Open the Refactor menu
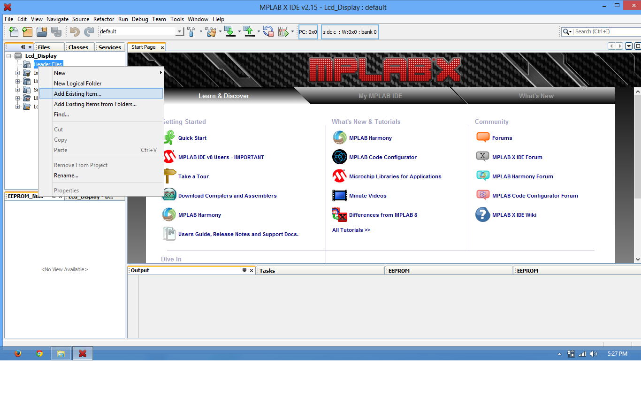The height and width of the screenshot is (397, 641). [x=104, y=19]
